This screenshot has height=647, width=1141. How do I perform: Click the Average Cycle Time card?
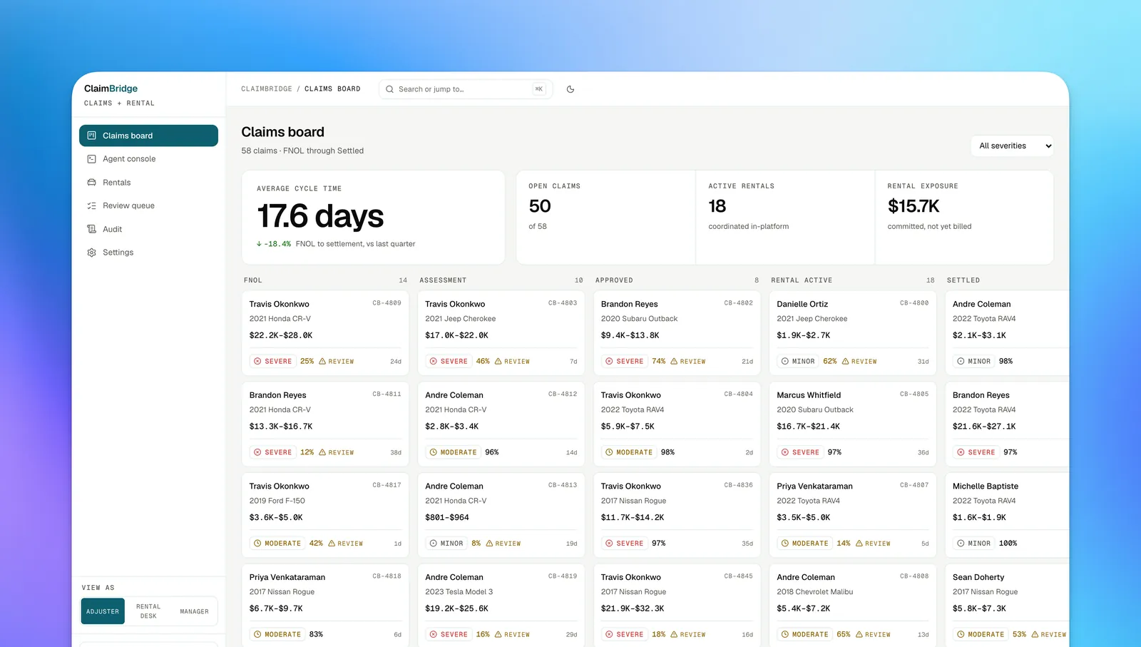(x=373, y=218)
